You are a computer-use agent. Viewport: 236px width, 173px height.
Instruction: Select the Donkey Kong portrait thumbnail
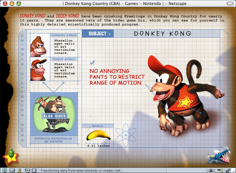(40, 45)
